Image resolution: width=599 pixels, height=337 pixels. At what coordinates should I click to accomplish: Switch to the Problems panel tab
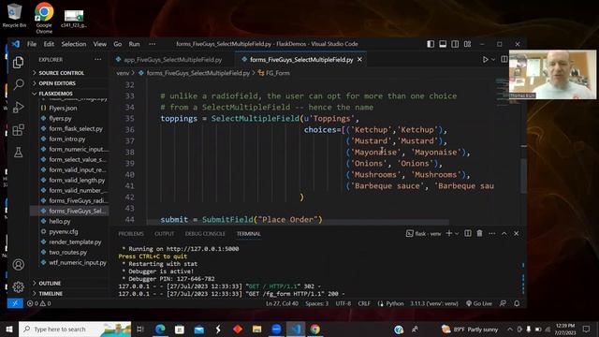point(131,233)
